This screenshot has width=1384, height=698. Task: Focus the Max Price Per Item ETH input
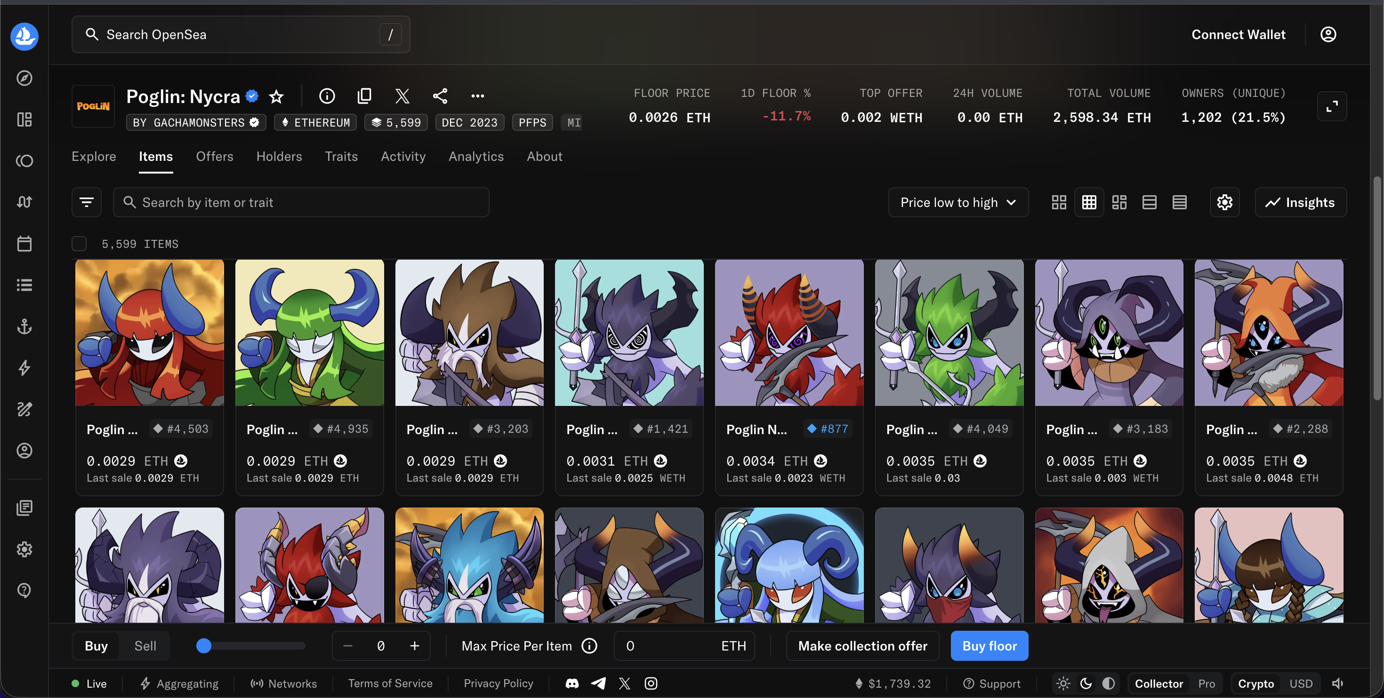pos(684,646)
